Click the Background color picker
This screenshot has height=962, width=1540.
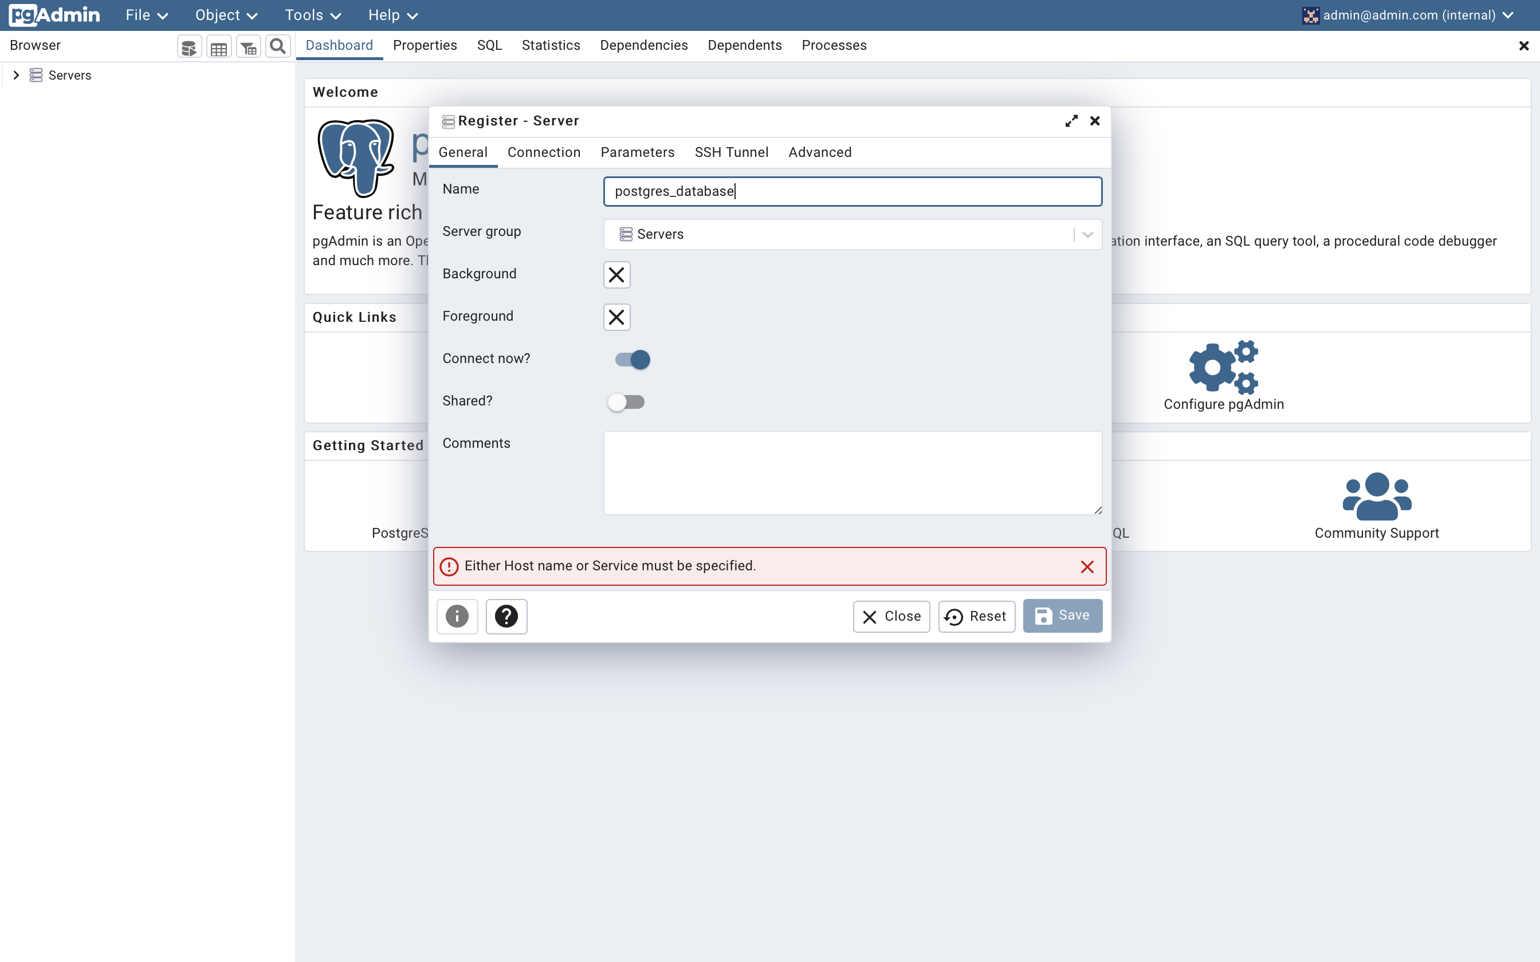(x=616, y=275)
